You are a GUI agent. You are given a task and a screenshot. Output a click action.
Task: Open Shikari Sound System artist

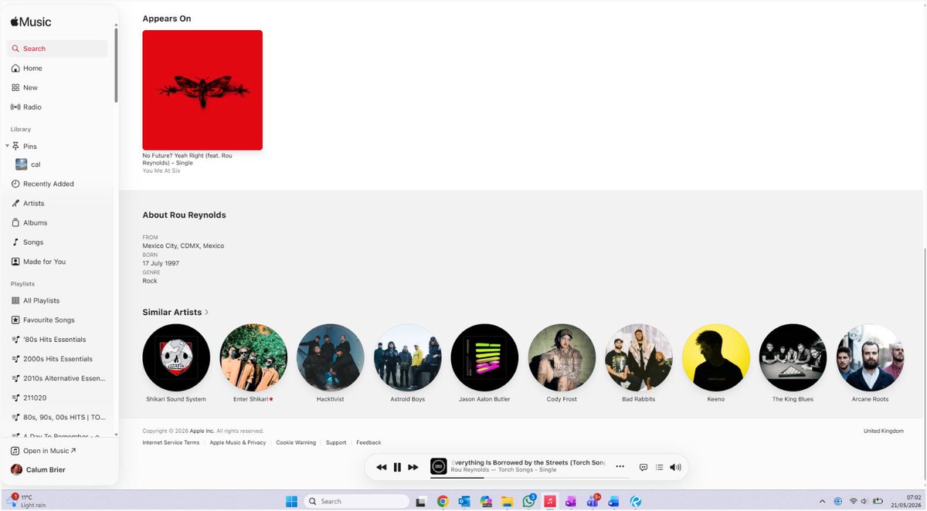pyautogui.click(x=176, y=357)
